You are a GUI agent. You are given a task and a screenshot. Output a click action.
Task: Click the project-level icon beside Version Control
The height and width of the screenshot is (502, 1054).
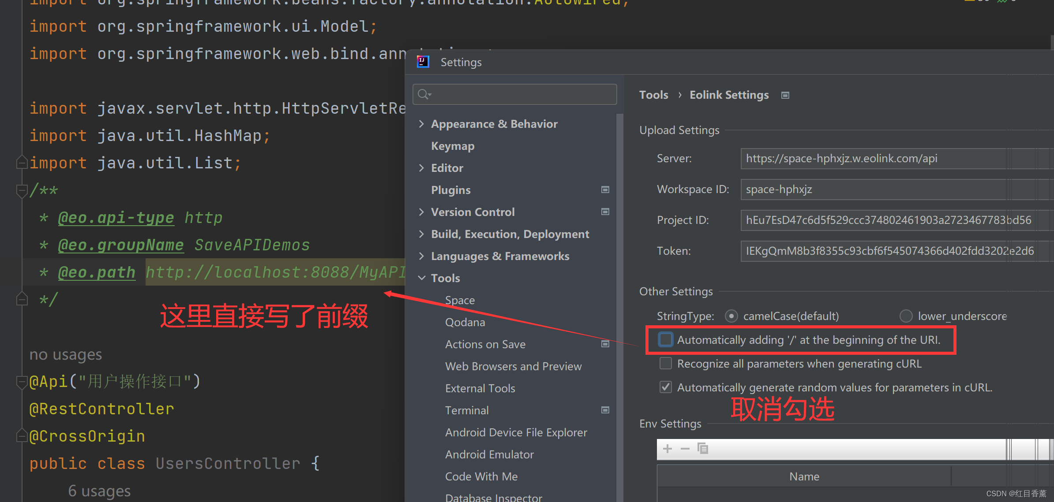[605, 212]
